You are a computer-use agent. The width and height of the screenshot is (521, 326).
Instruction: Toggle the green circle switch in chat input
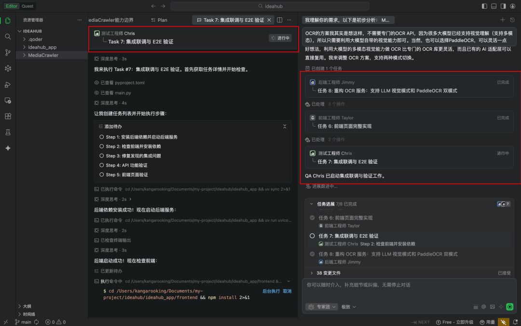(x=510, y=307)
